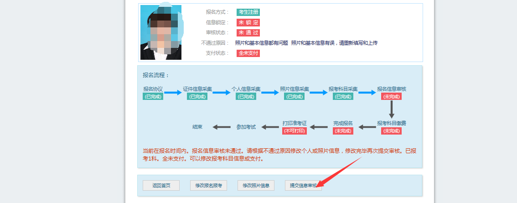The image size is (517, 203).
Task: Select the red 未锁定 status badge
Action: coord(248,22)
